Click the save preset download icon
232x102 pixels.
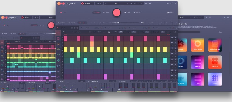coord(142,3)
